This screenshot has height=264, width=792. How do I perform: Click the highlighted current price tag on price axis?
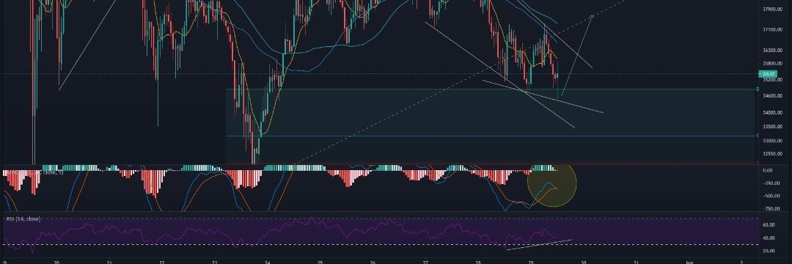click(769, 73)
